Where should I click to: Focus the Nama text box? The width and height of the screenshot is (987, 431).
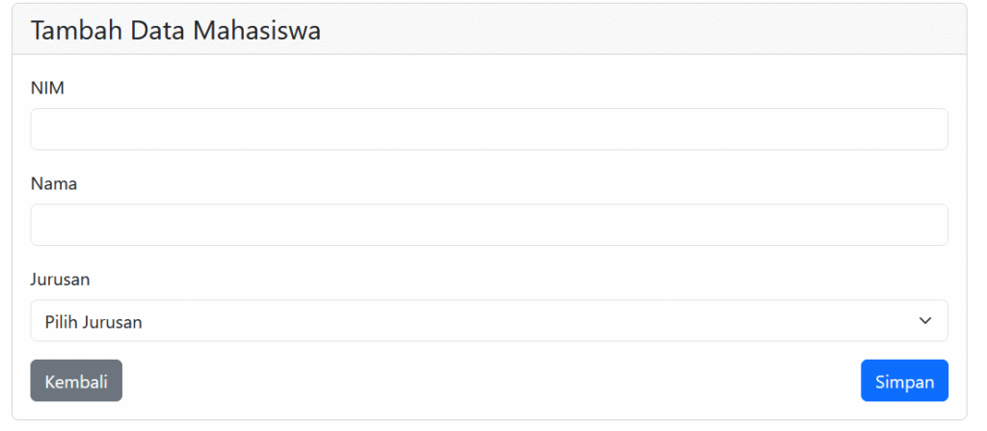[489, 225]
